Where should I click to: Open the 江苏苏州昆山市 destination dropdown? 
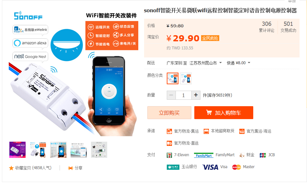[205, 63]
